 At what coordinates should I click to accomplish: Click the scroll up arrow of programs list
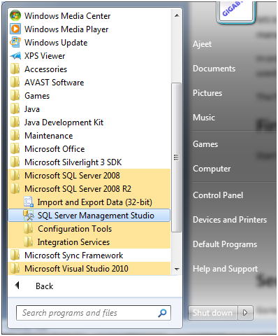tap(177, 15)
